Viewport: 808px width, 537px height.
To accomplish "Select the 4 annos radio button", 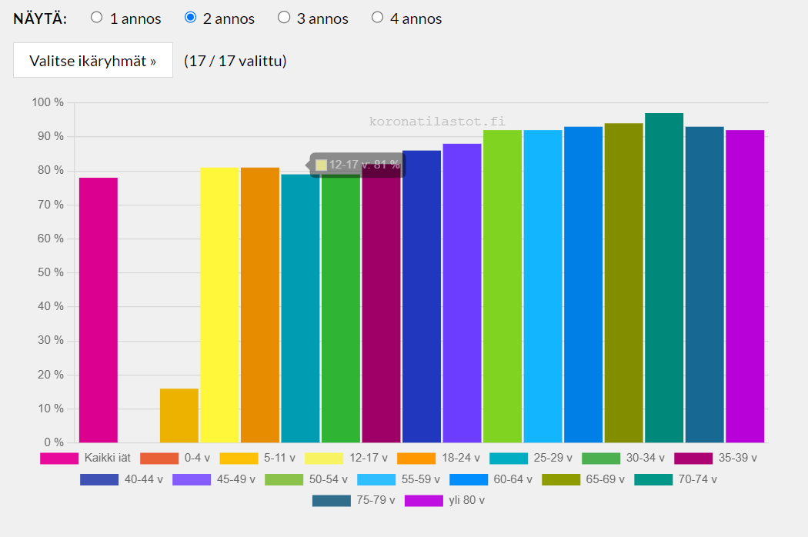I will pyautogui.click(x=377, y=18).
